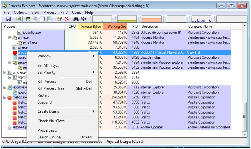
Task: Collapse the pm.exe tree node
Action: click(x=10, y=37)
